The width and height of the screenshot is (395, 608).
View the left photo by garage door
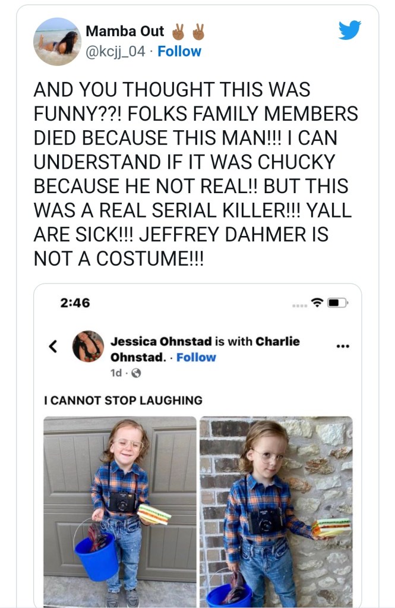pos(120,511)
